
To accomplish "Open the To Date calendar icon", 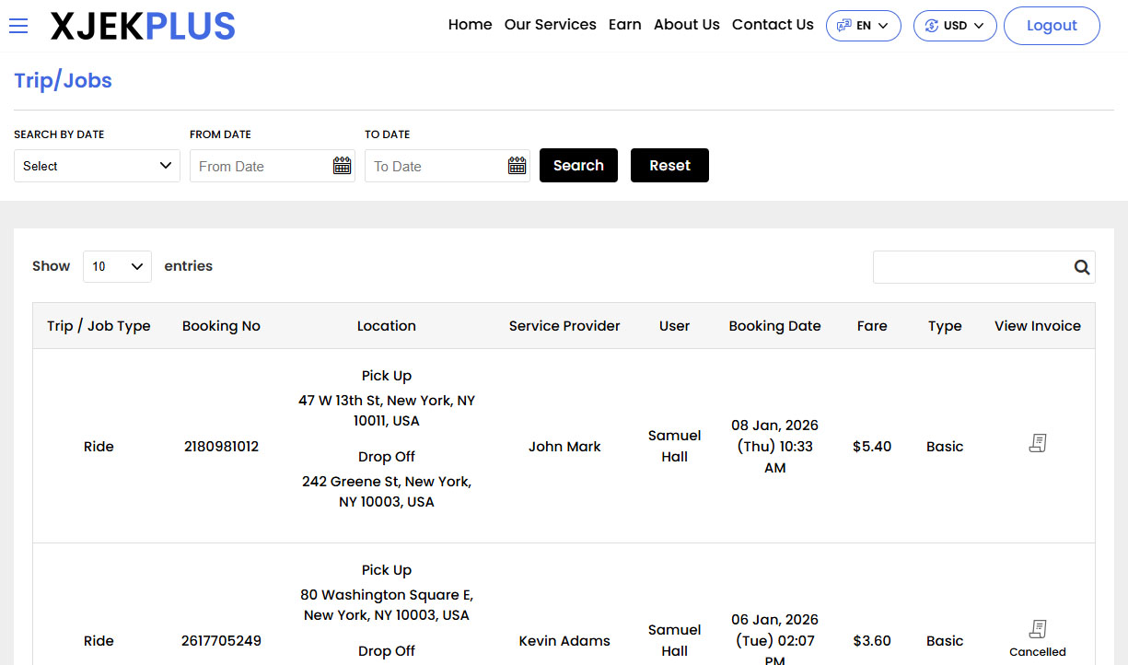I will pyautogui.click(x=517, y=166).
